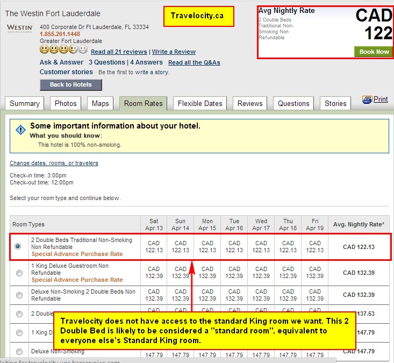Viewport: 394px width, 363px height.
Task: Select Deluxe Non-Smoking 2 Double Beds radio
Action: point(19,295)
